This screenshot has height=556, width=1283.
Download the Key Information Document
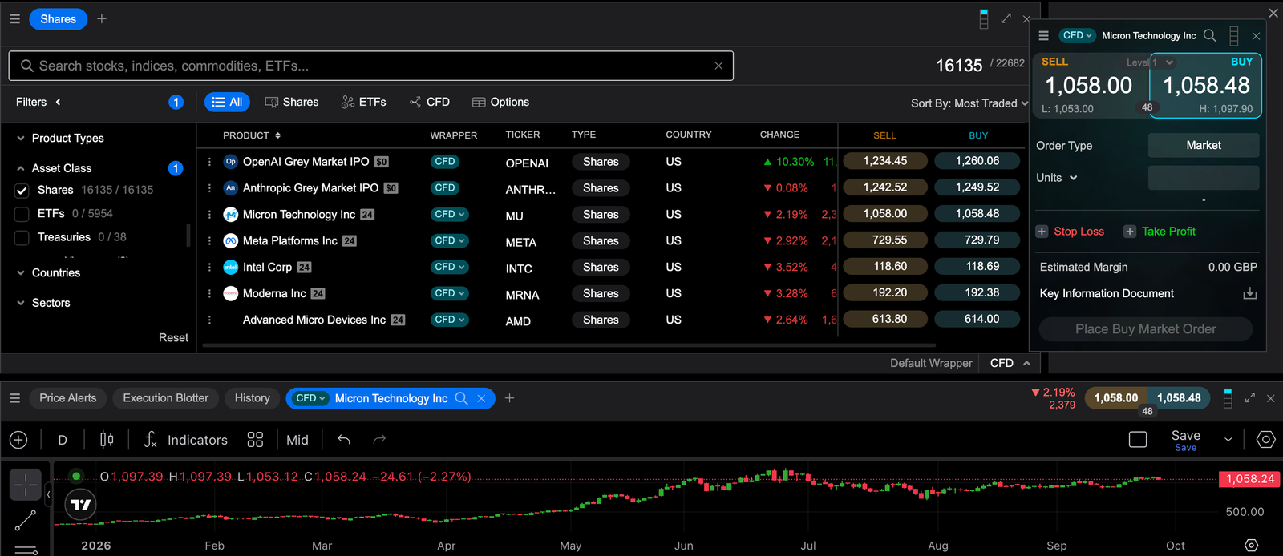[x=1249, y=293]
